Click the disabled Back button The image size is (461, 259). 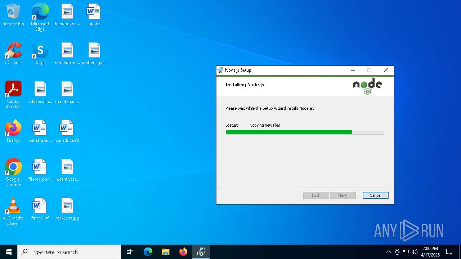coord(316,195)
